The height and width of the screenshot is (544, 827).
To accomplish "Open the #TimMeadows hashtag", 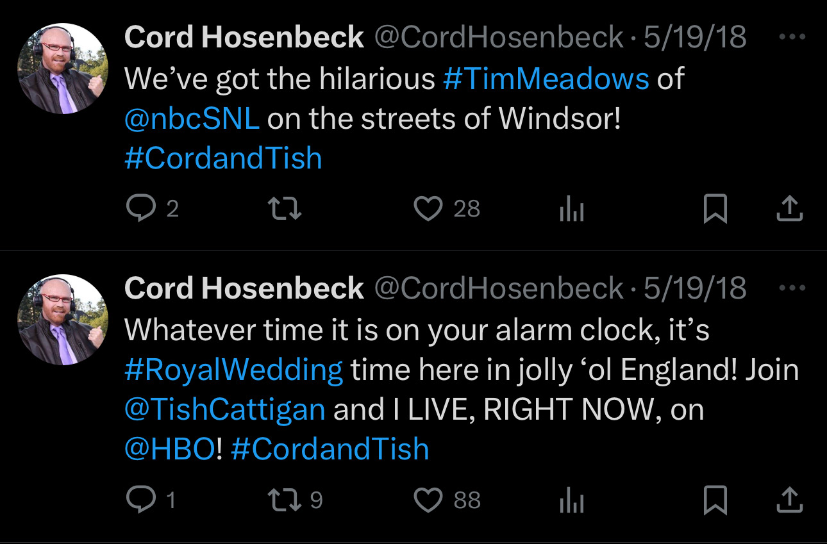I will point(546,79).
